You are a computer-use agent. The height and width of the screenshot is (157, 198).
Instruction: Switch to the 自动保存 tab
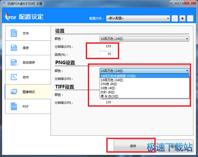[x=28, y=62]
